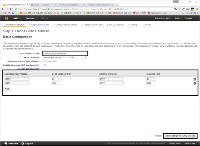Screen dimensions: 200x146
Task: Reload the page with refresh icon
Action: click(11, 9)
